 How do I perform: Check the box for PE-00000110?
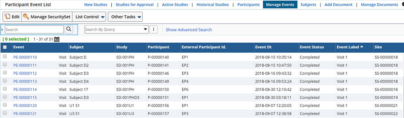tap(5, 57)
